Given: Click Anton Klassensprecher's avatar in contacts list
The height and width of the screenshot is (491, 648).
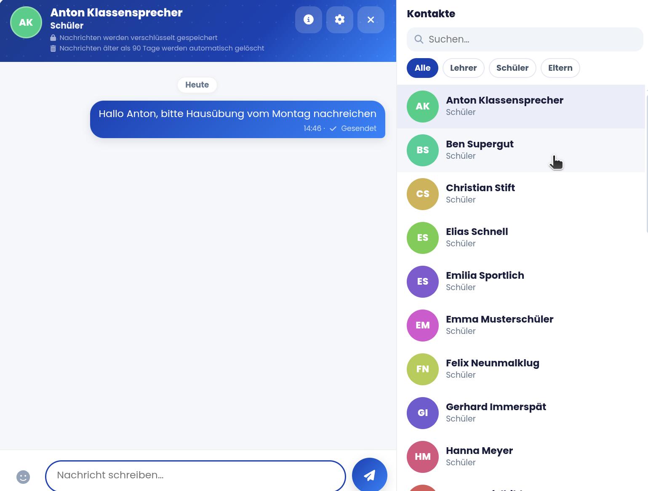Looking at the screenshot, I should tap(423, 107).
